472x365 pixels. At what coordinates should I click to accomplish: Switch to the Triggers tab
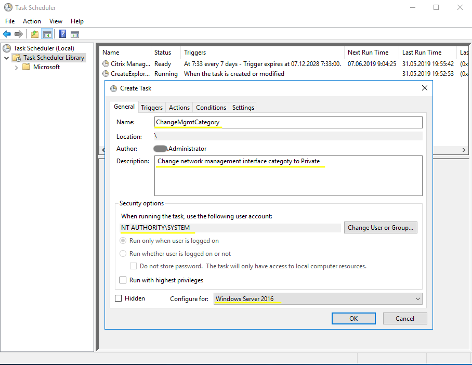click(x=151, y=107)
